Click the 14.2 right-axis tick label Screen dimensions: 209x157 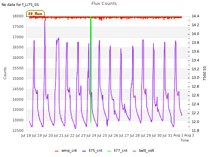coord(195,25)
